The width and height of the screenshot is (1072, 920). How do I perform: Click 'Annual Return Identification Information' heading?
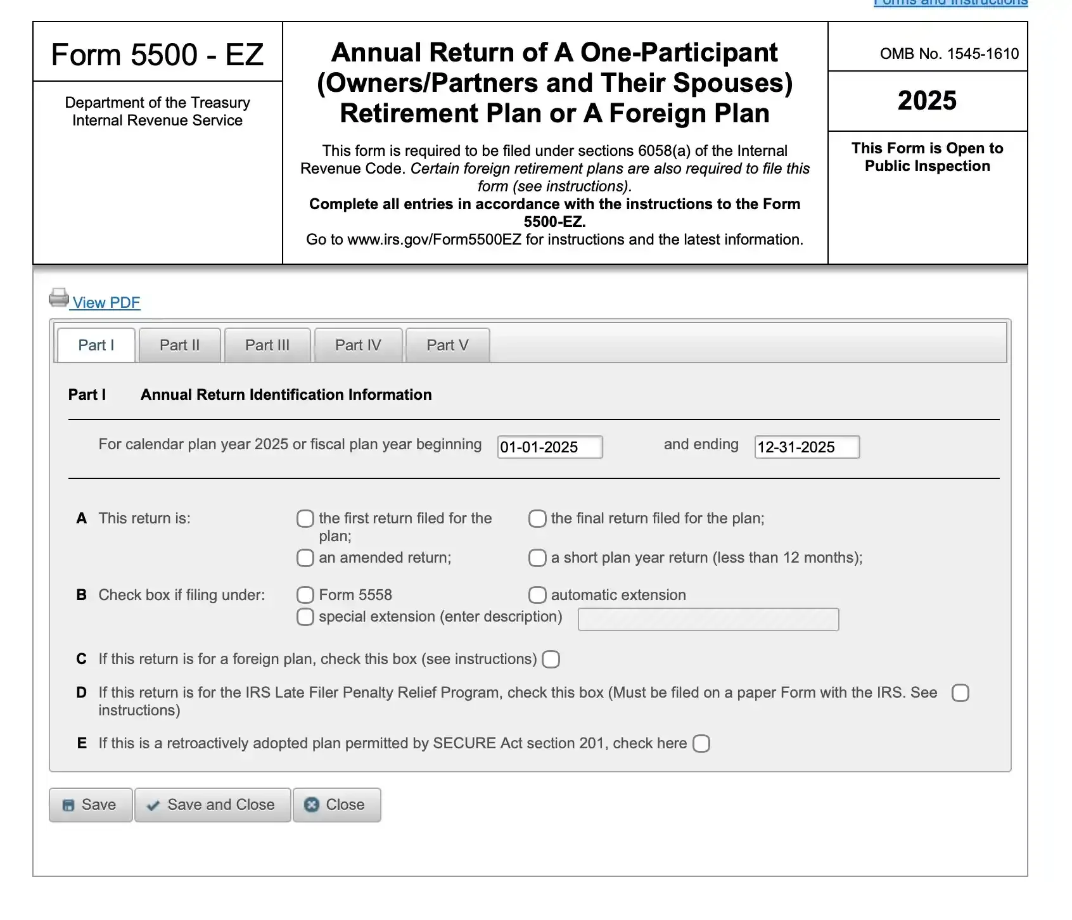pyautogui.click(x=286, y=395)
